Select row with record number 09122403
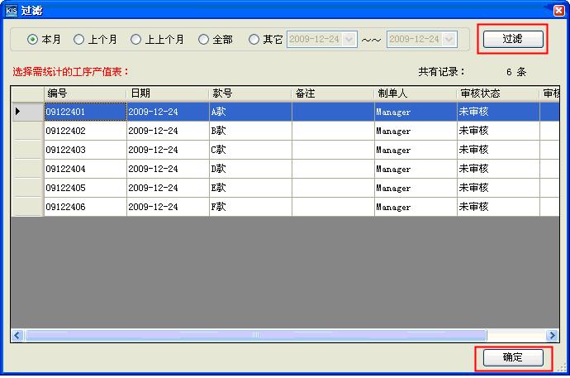570x378 pixels. [x=84, y=150]
